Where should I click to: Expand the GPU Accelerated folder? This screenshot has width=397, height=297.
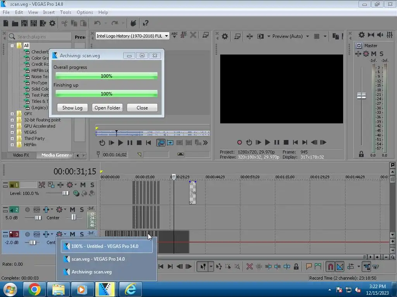tap(12, 126)
